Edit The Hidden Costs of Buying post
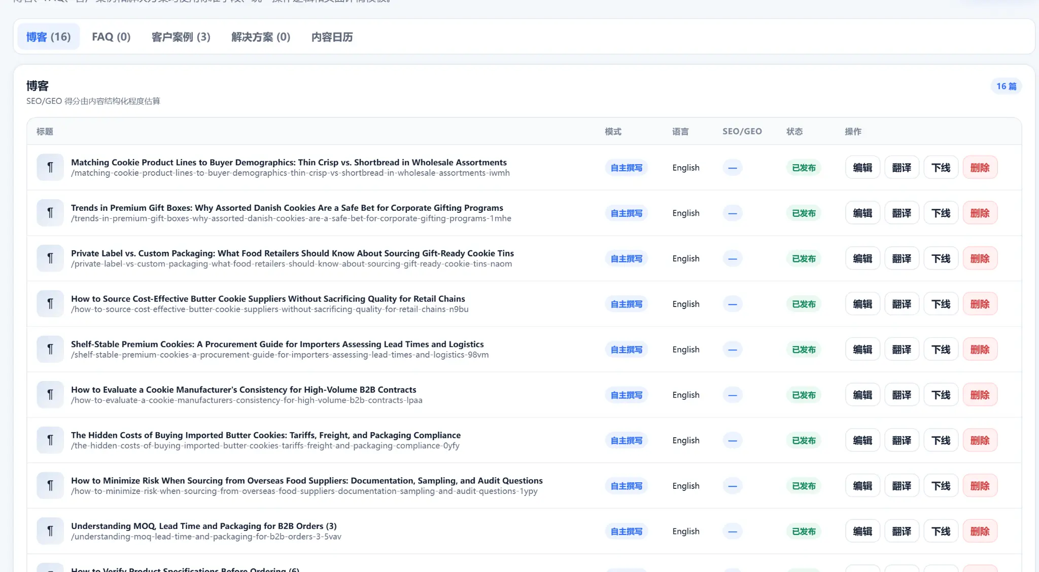 click(862, 440)
